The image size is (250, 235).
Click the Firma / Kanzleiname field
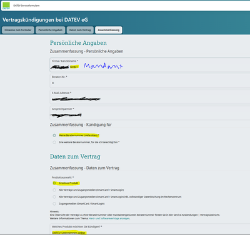point(150,65)
